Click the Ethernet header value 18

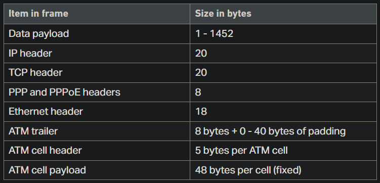point(201,112)
